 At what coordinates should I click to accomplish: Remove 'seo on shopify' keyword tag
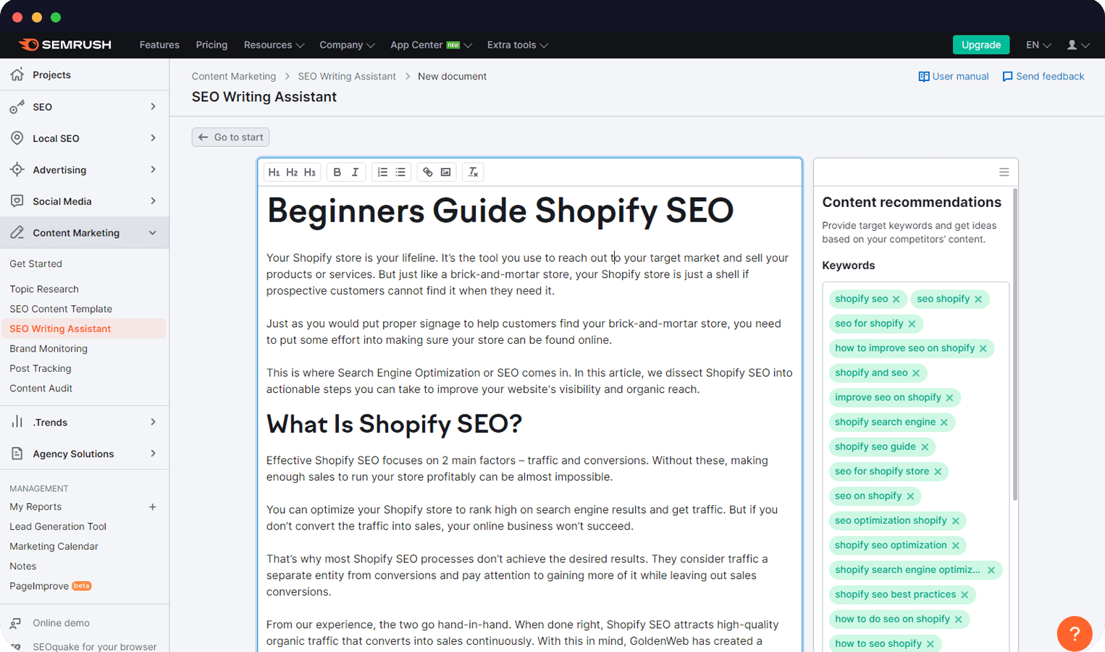tap(910, 496)
